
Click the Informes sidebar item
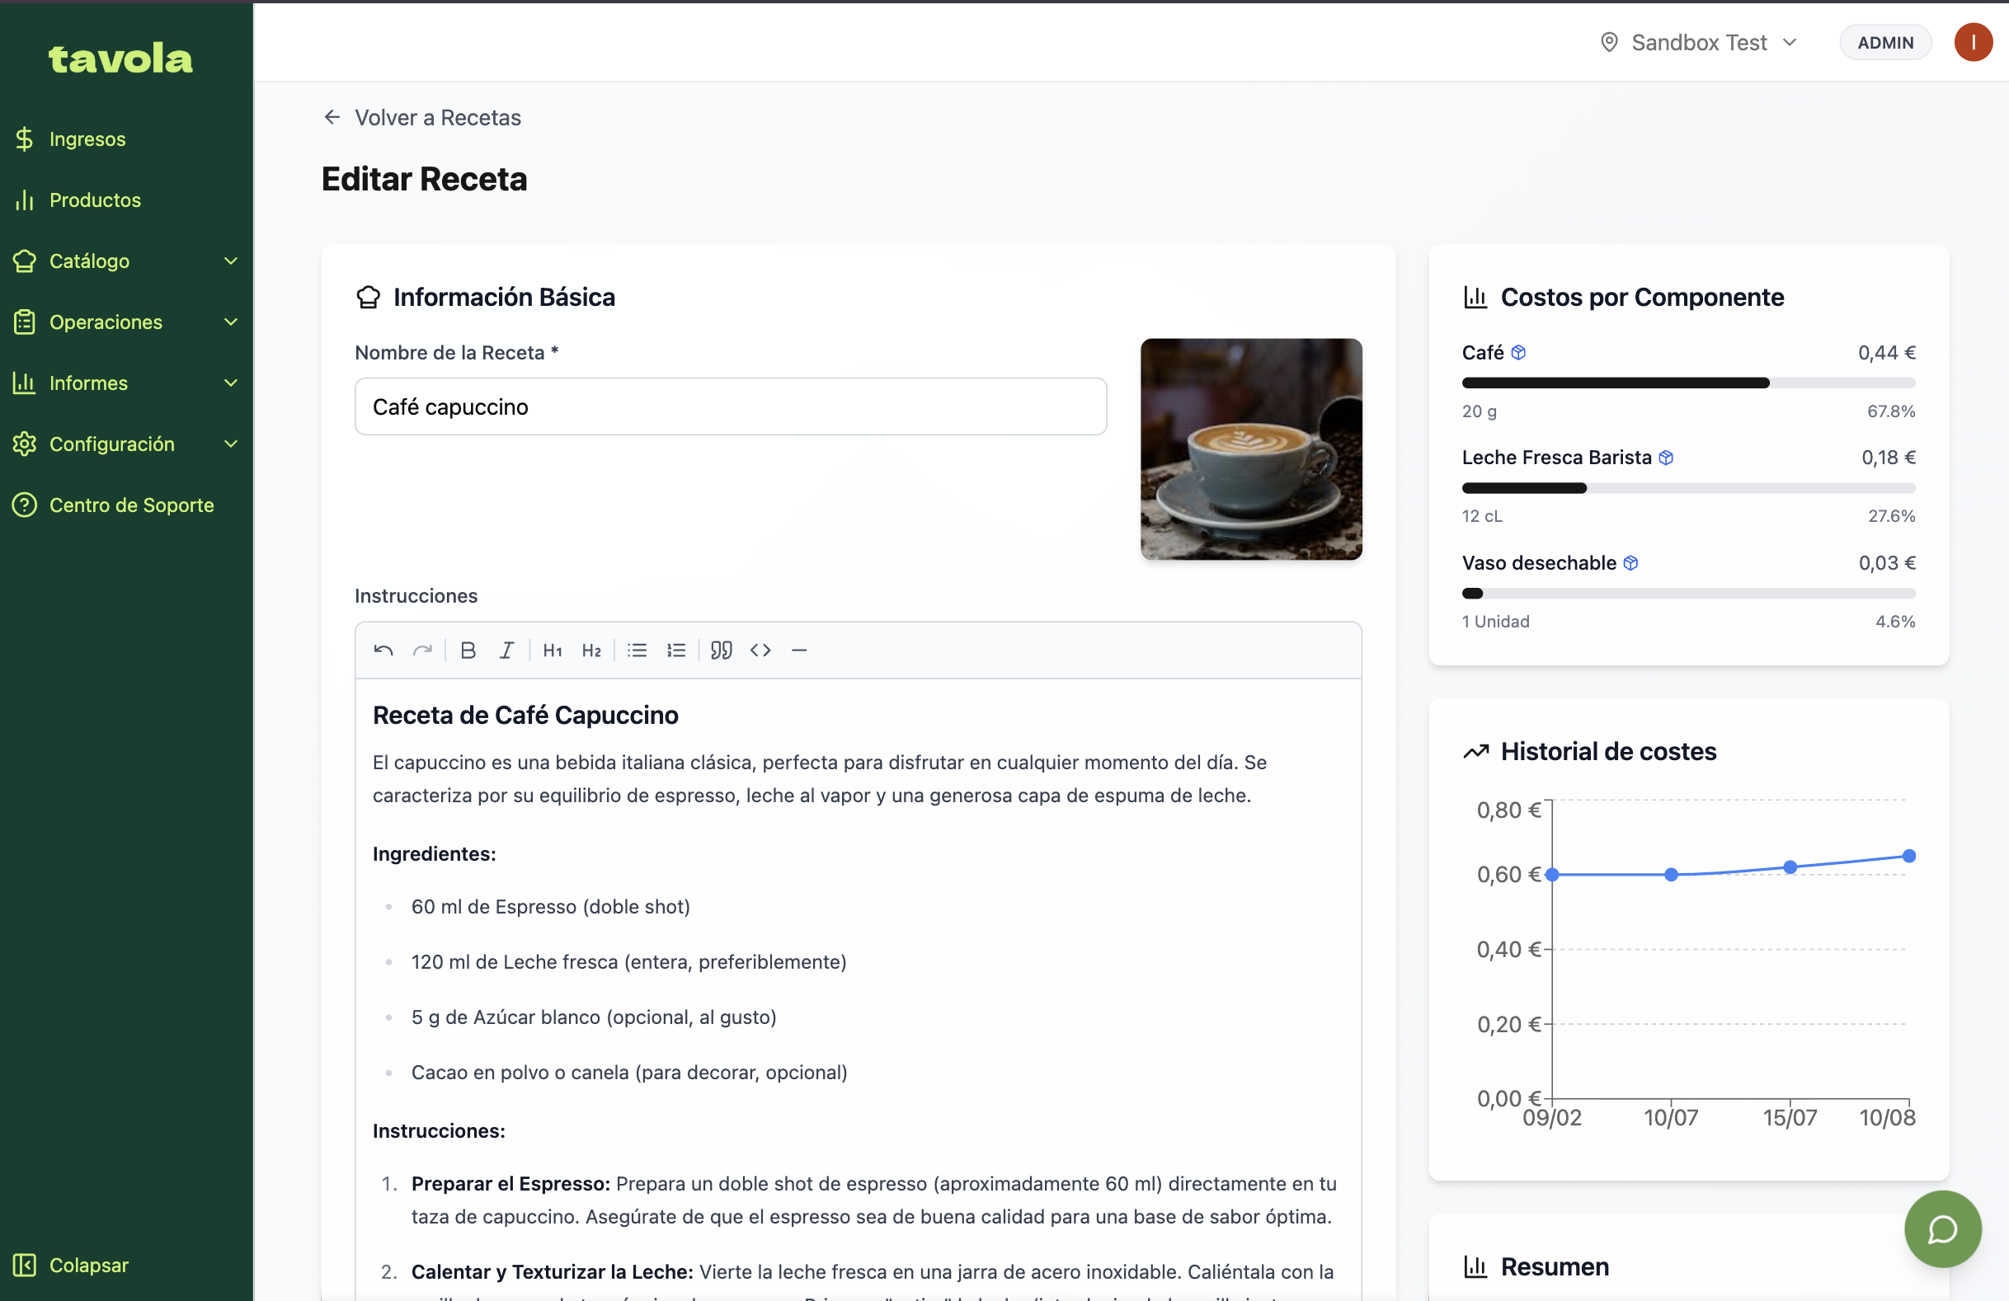127,383
